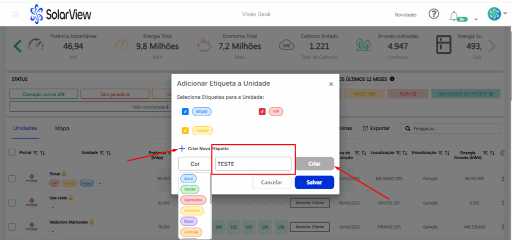This screenshot has width=512, height=240.
Task: Open the Cor color dropdown
Action: [x=195, y=164]
